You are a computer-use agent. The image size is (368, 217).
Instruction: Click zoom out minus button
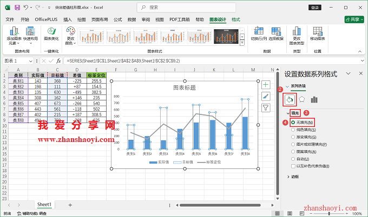click(x=311, y=213)
